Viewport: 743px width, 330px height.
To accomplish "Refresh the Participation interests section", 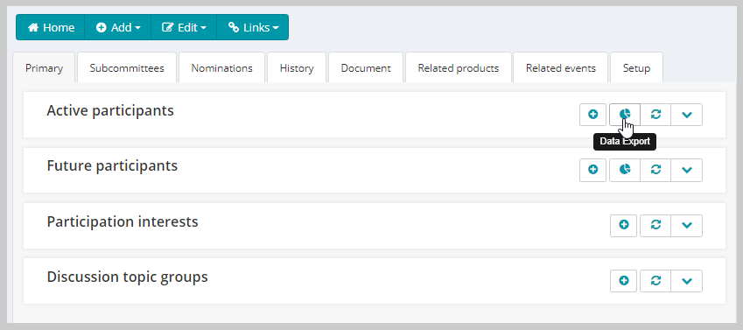I will pos(655,225).
